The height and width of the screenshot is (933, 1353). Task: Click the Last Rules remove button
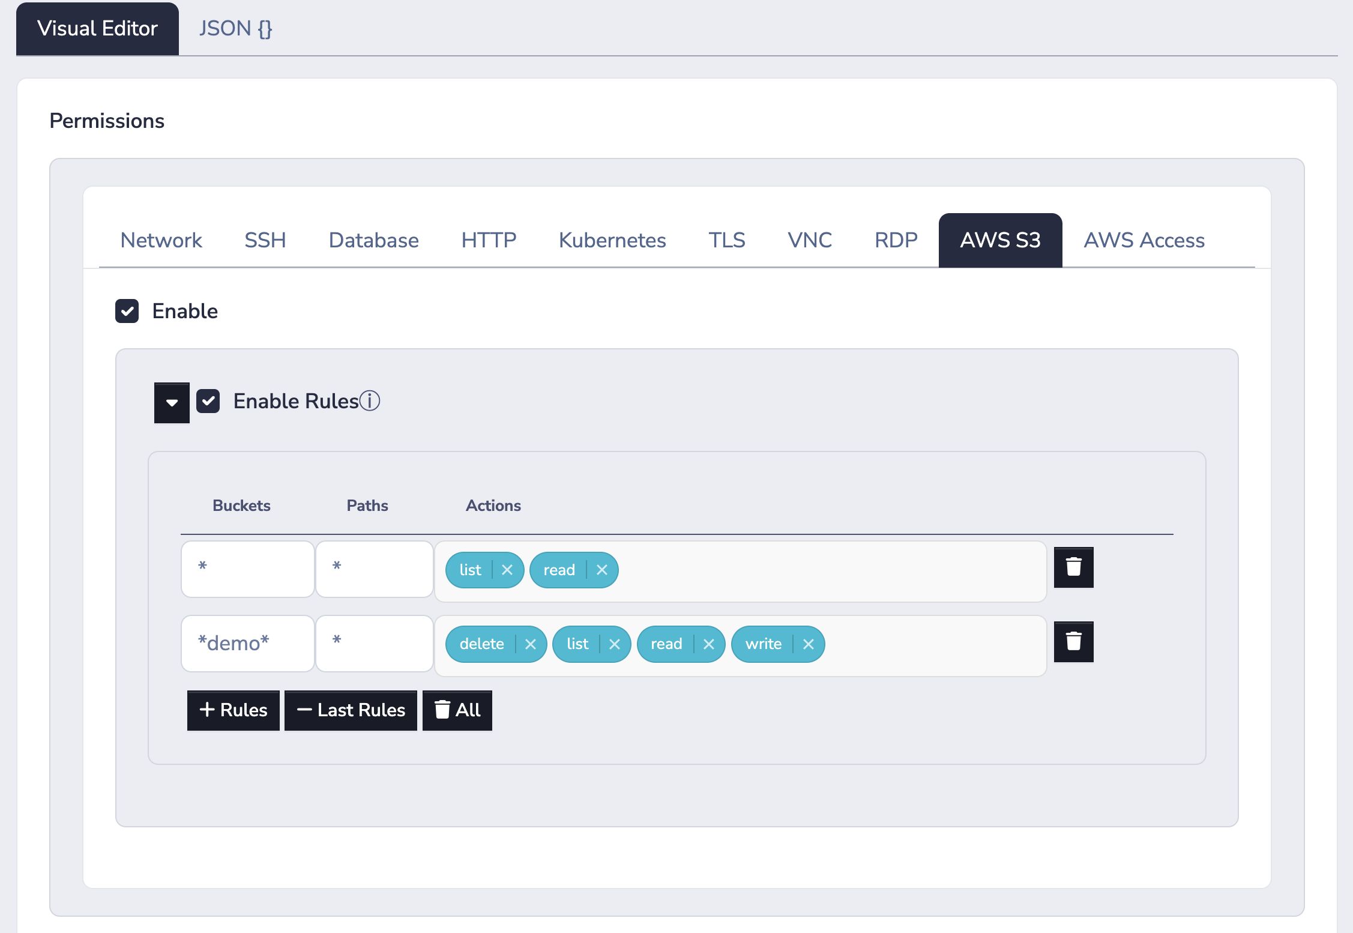tap(351, 710)
